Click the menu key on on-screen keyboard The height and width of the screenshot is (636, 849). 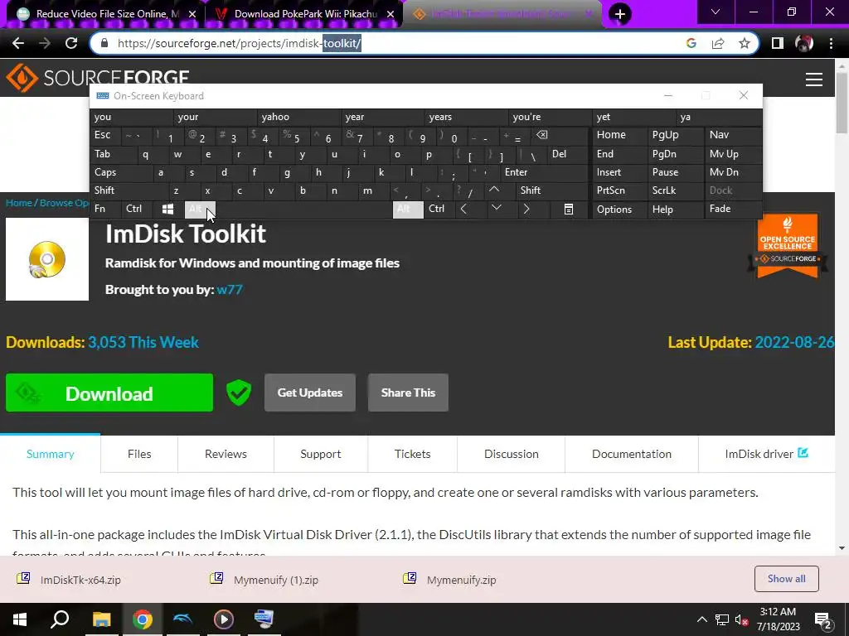(569, 210)
